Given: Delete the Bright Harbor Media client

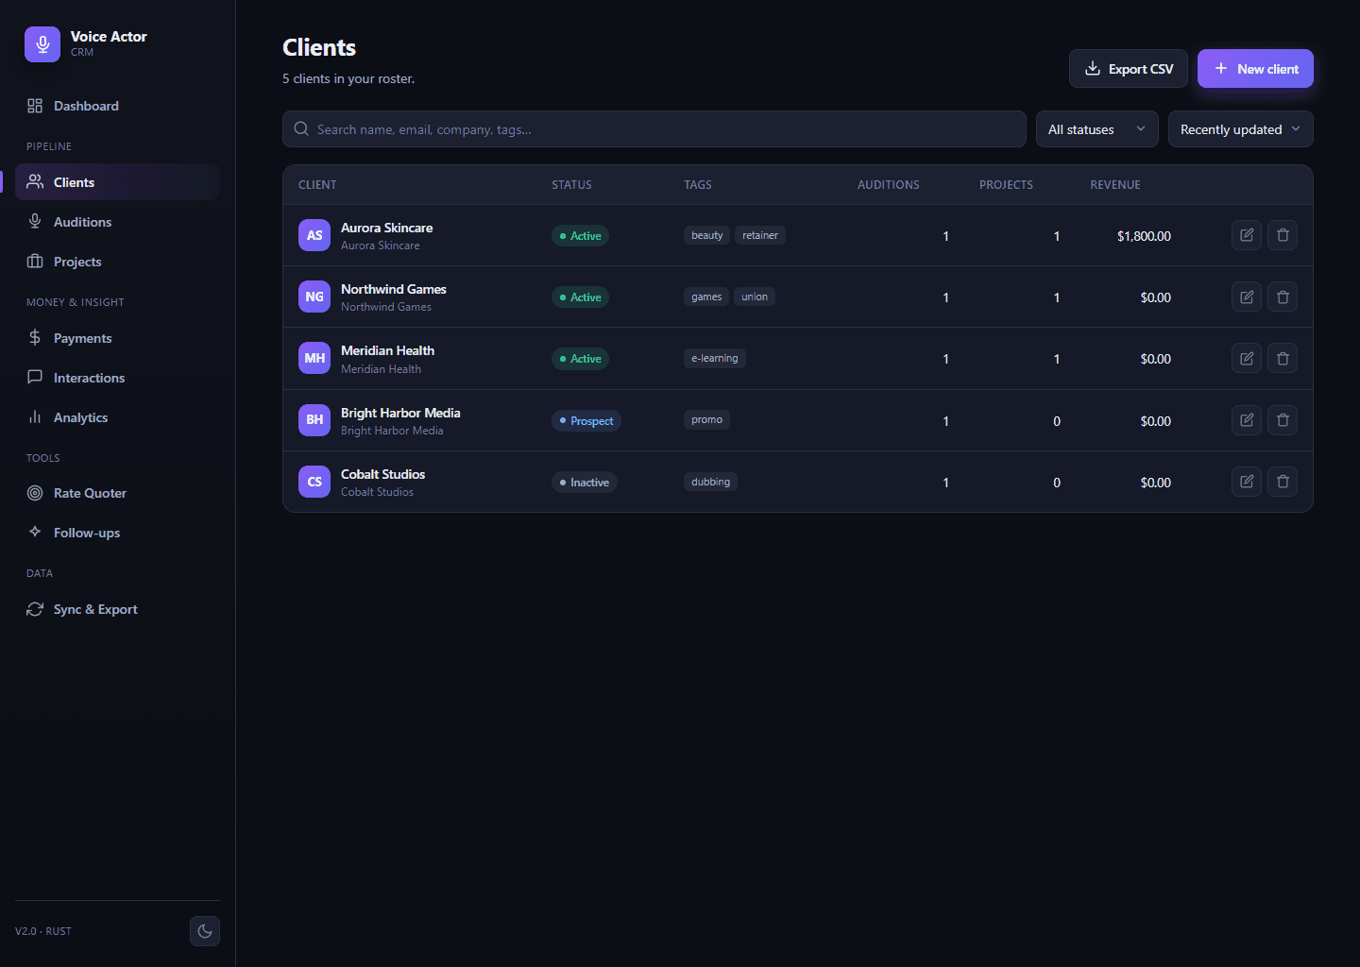Looking at the screenshot, I should pos(1283,420).
